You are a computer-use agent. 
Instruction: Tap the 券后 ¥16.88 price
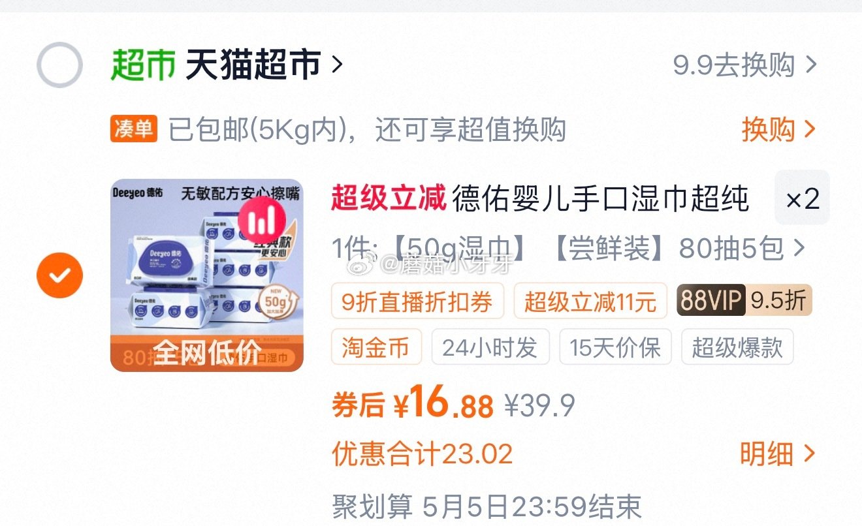[413, 405]
